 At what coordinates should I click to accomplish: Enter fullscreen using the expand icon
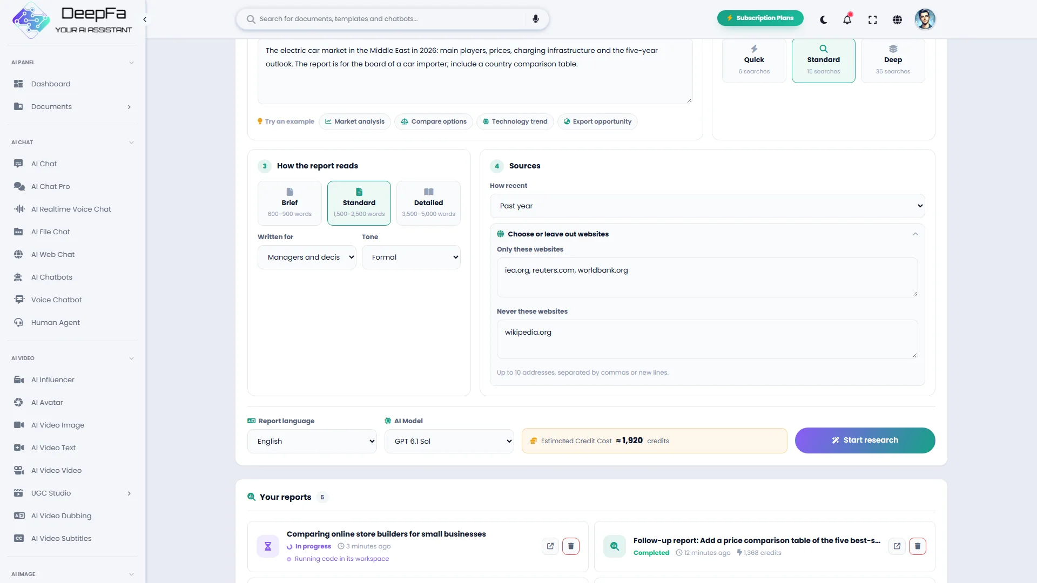pyautogui.click(x=872, y=19)
